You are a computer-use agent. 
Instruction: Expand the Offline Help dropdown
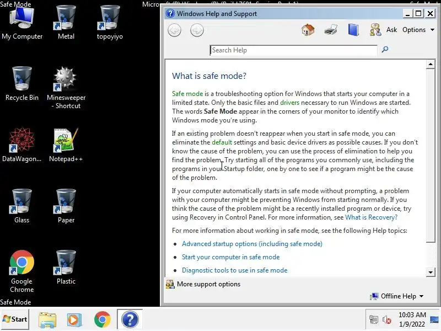pyautogui.click(x=397, y=296)
